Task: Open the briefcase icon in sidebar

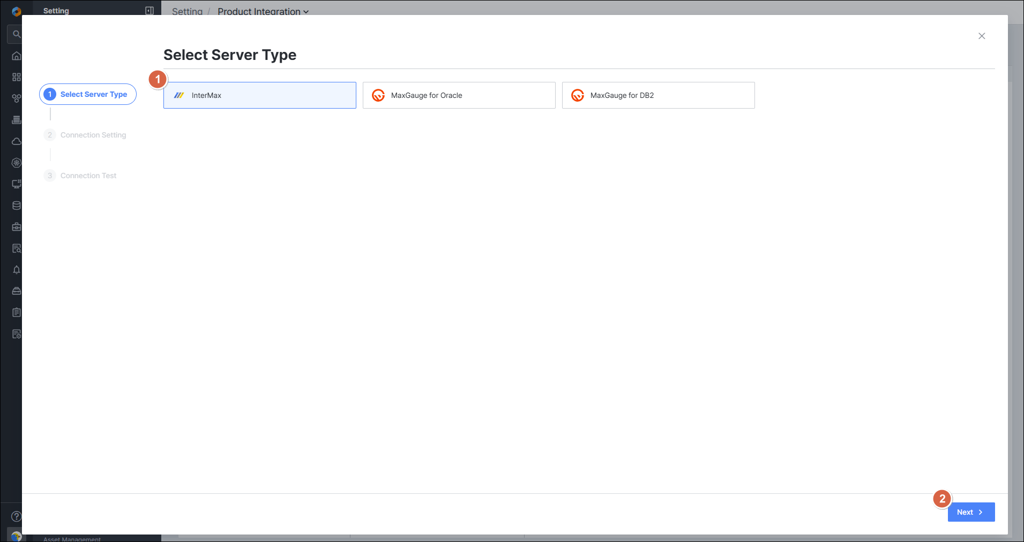Action: [17, 227]
